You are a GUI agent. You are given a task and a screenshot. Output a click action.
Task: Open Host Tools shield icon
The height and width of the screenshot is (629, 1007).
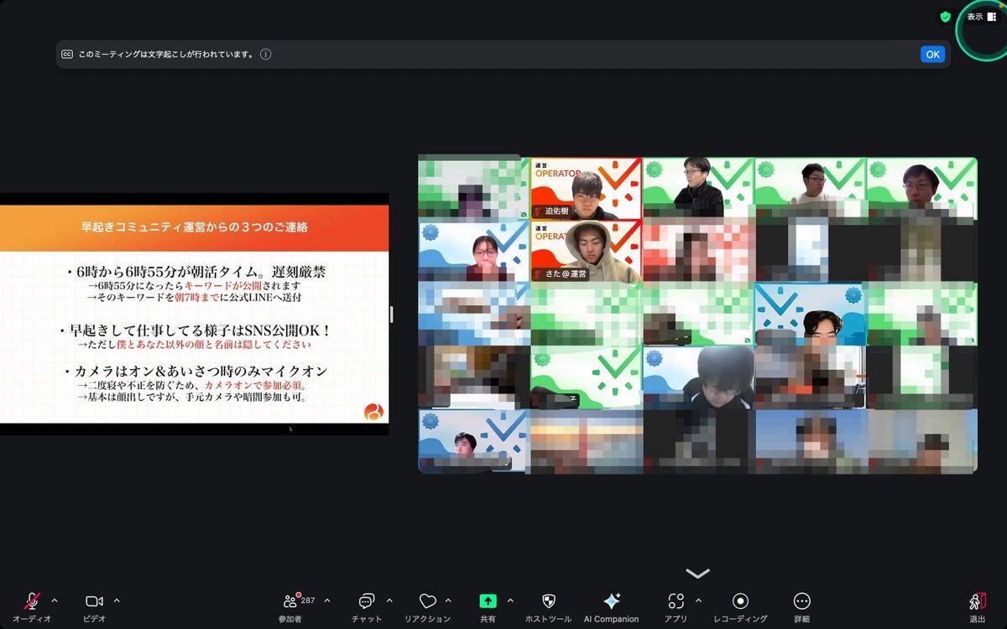tap(548, 601)
